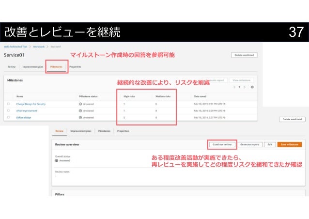
Task: Click Answered status icon in Change Design for Security row
Action: (x=80, y=104)
